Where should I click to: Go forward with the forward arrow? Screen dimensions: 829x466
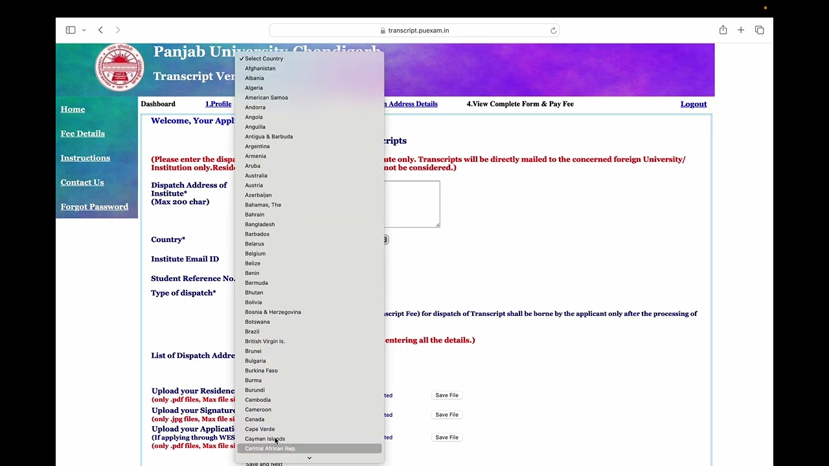click(x=117, y=30)
